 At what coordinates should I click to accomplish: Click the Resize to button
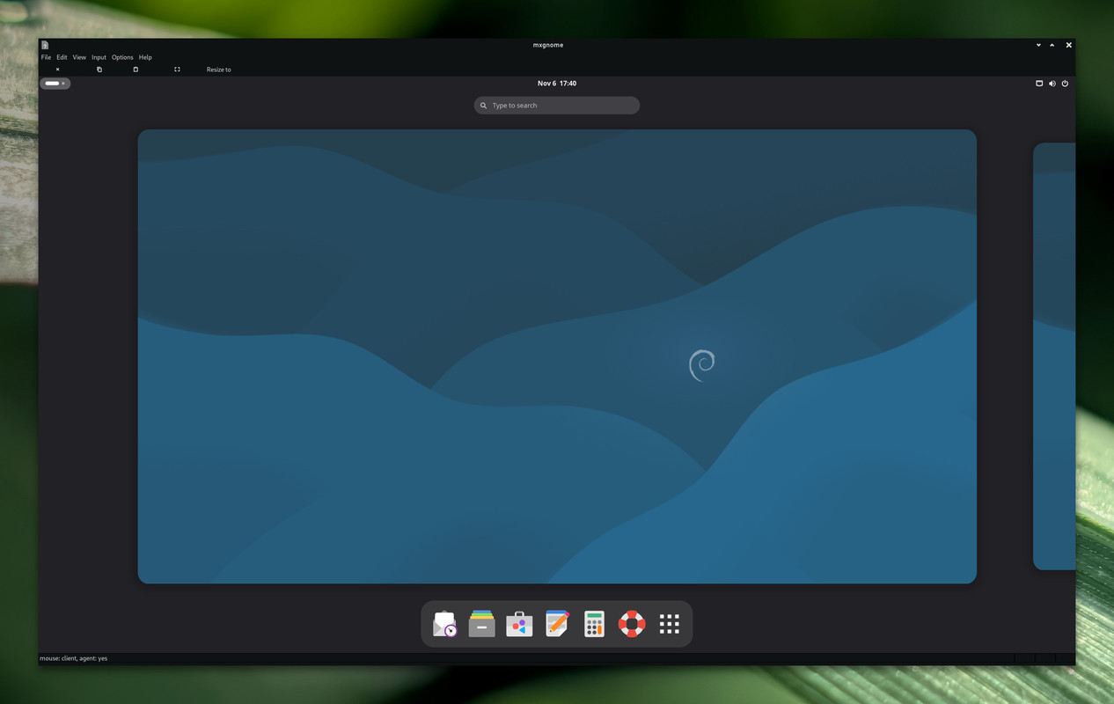[218, 70]
